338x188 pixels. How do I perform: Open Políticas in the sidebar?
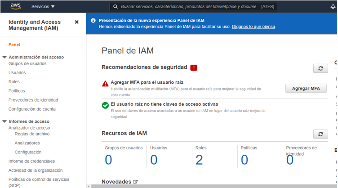pos(17,91)
